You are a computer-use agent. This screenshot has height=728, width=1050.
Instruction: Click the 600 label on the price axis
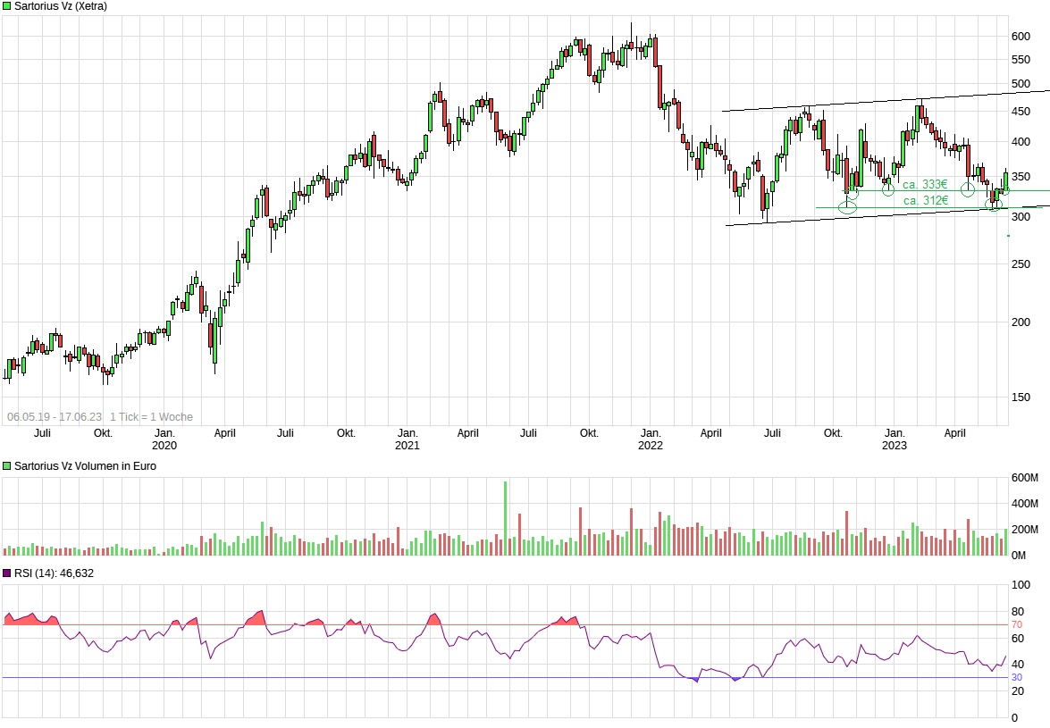(x=1021, y=36)
